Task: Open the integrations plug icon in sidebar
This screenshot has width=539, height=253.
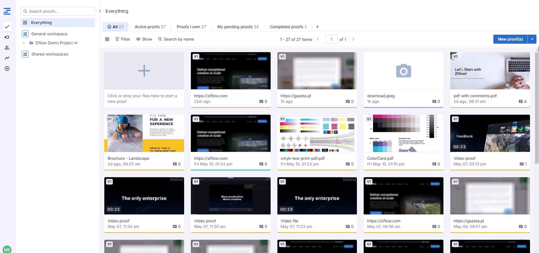Action: pos(7,37)
